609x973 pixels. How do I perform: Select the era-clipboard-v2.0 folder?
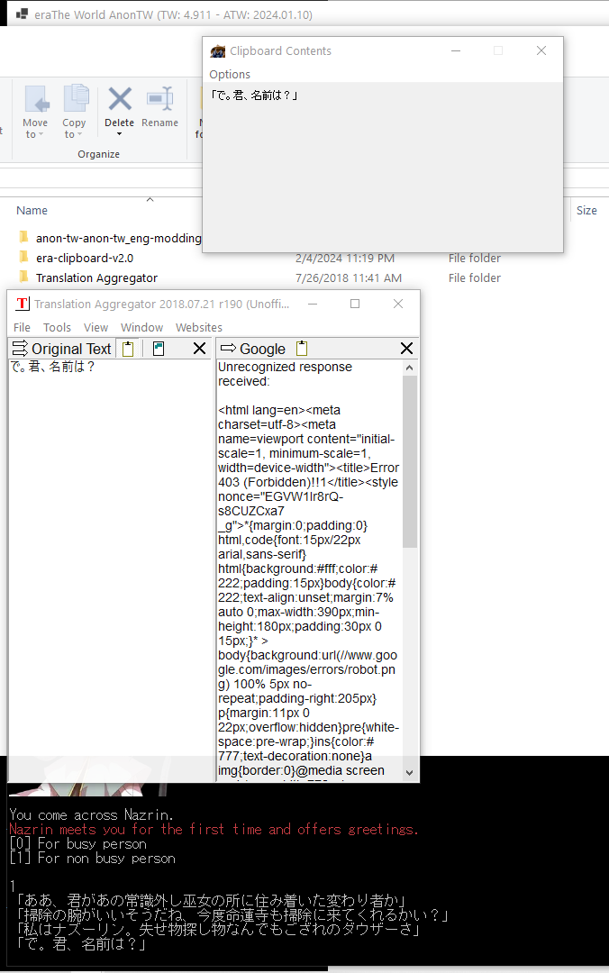(x=85, y=259)
